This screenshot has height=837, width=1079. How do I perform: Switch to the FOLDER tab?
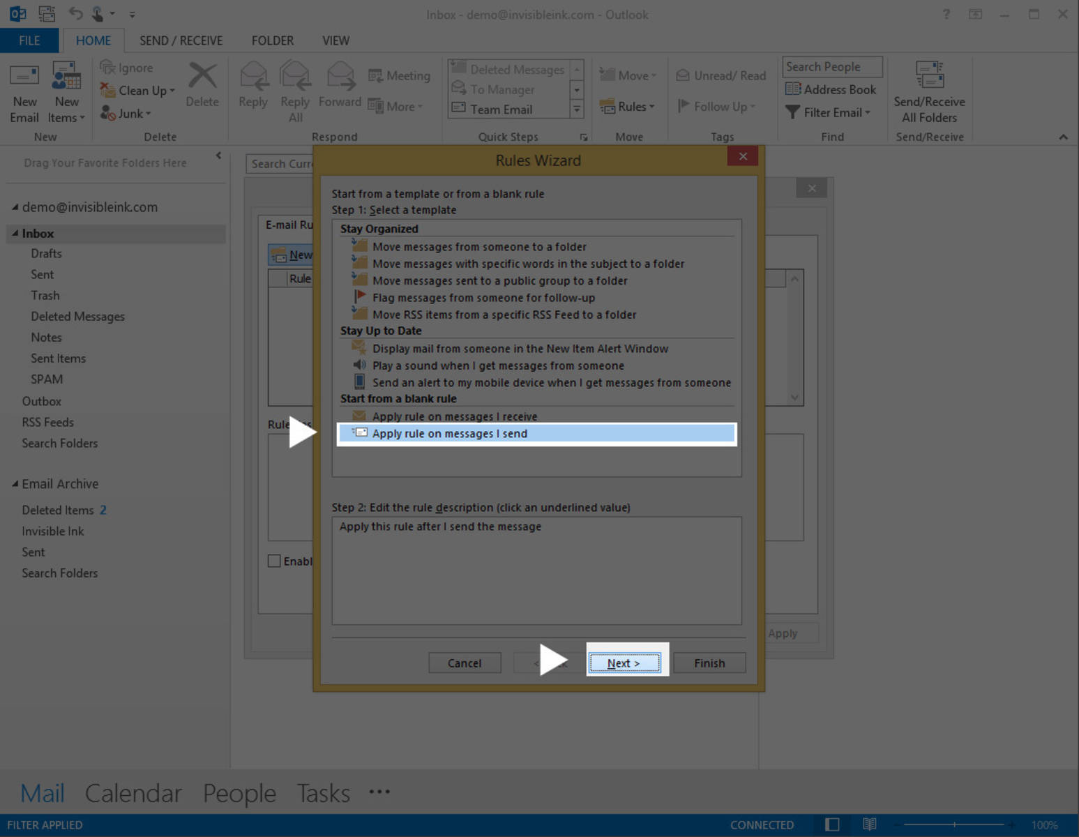coord(273,40)
